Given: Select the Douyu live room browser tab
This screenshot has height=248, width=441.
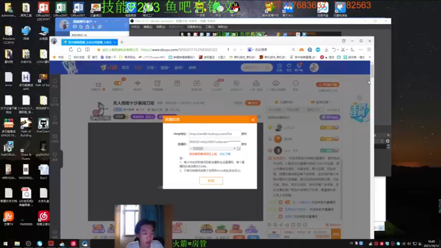Looking at the screenshot, I should tap(89, 42).
